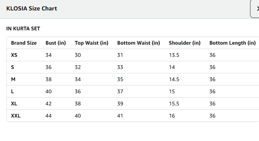The image size is (259, 141).
Task: Click the XS brand size row label
Action: point(14,55)
